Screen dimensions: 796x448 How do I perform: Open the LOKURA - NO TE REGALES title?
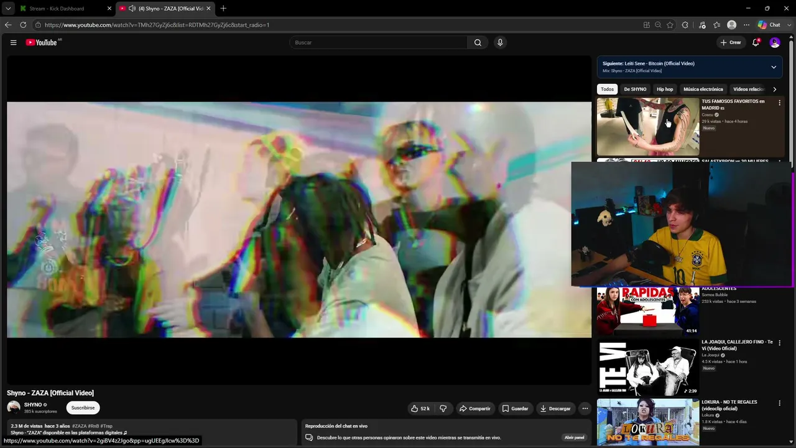729,406
